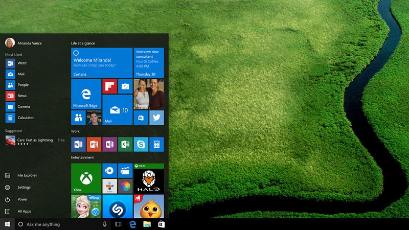This screenshot has width=409, height=230.
Task: Click the microphone icon in search box
Action: pos(105,224)
